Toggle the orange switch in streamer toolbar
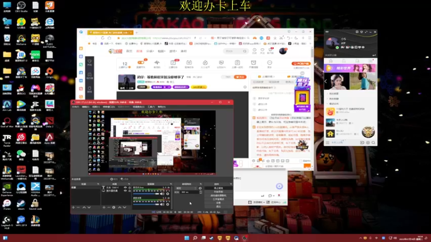The height and width of the screenshot is (242, 431). [x=141, y=62]
